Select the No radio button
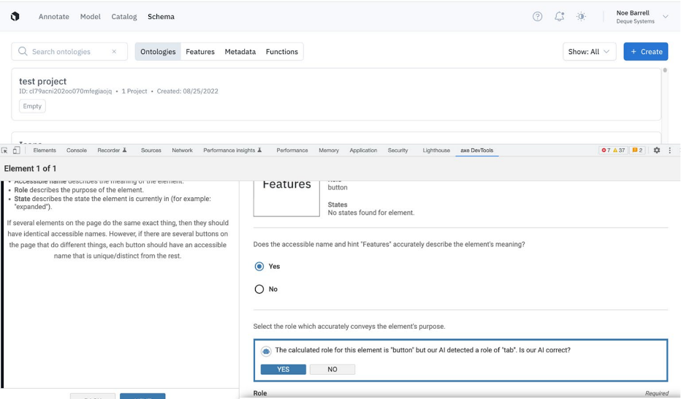Viewport: 684px width, 399px height. [x=259, y=289]
